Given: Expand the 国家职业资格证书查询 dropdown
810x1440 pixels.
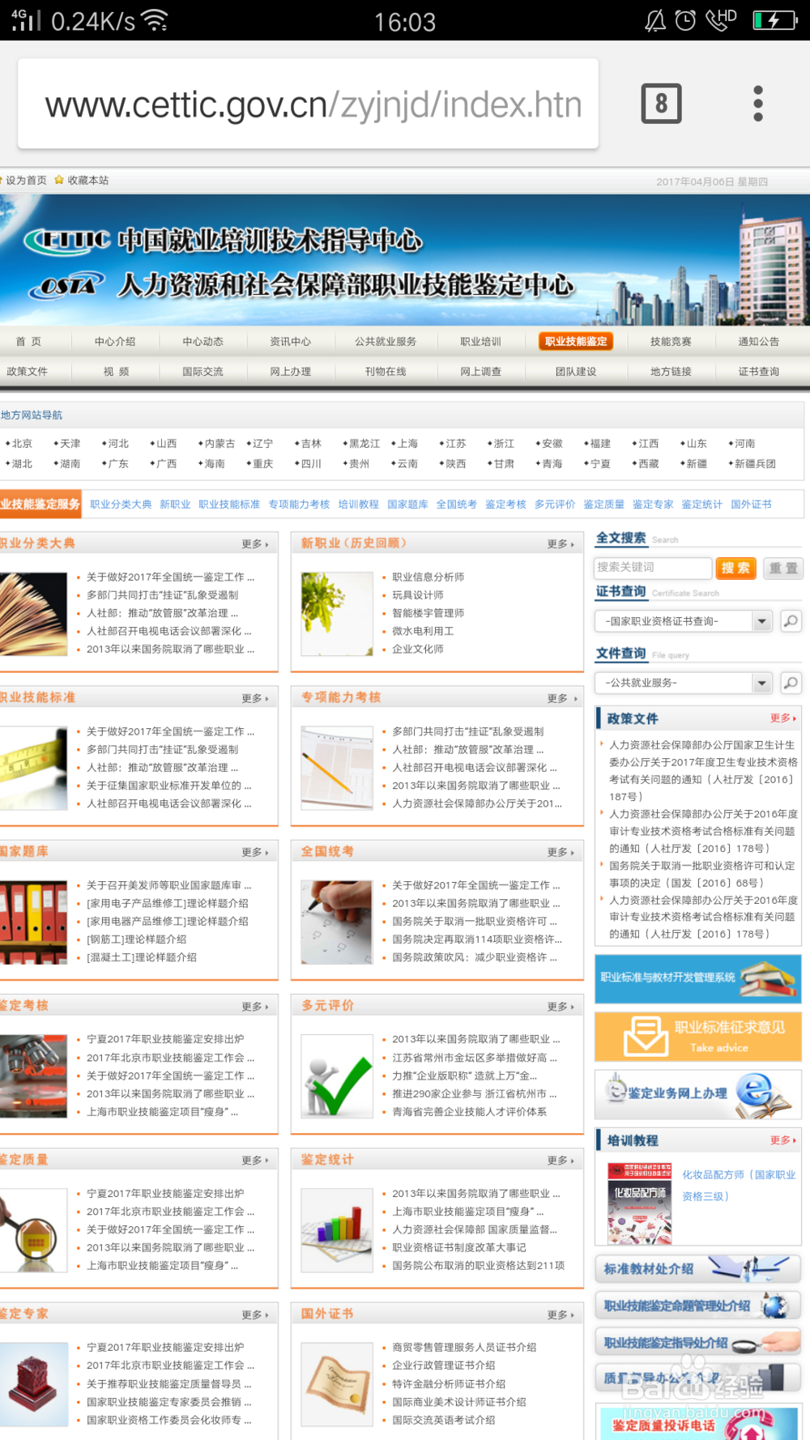Looking at the screenshot, I should 684,621.
